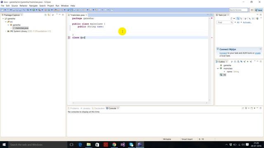Click the green Run button in toolbar
The image size is (264, 148).
coord(34,10)
